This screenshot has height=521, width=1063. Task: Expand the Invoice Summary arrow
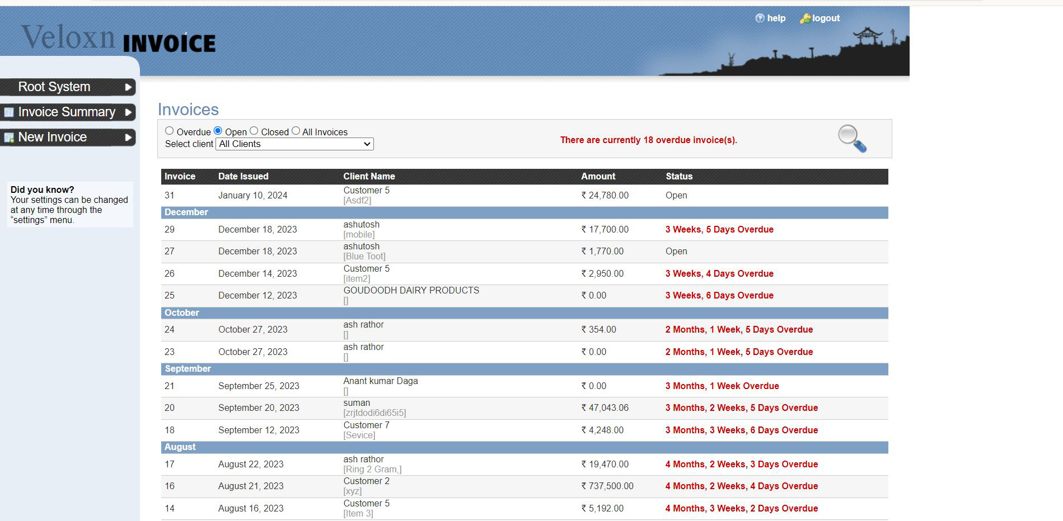coord(128,112)
